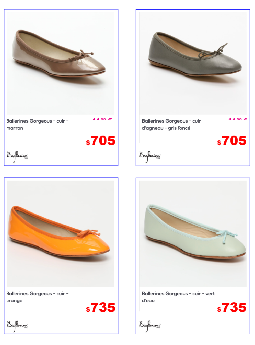
Task: Click Bagllerina logo under the vert d'eau shoe
Action: click(150, 326)
